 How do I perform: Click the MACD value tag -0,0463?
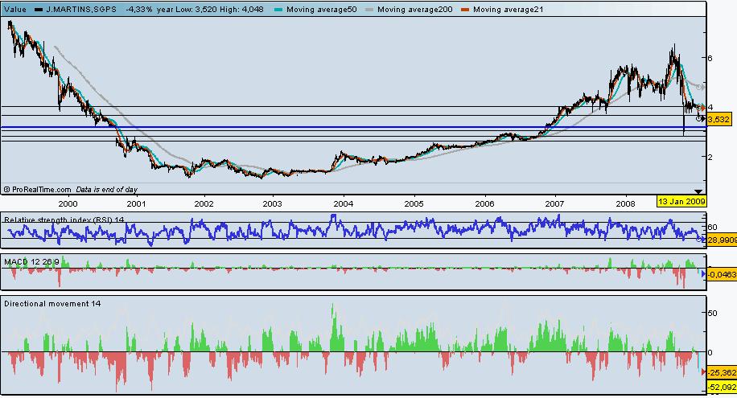tap(722, 274)
